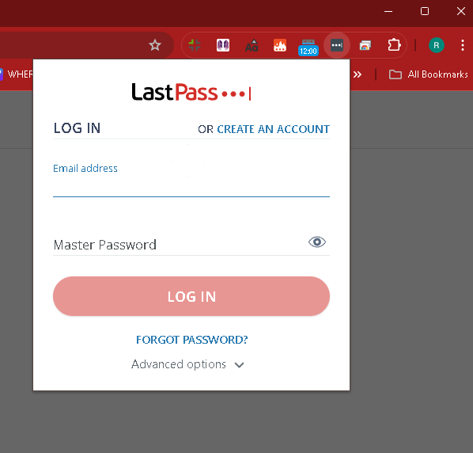Open the image stack extension icon
This screenshot has height=453, width=473.
[365, 46]
